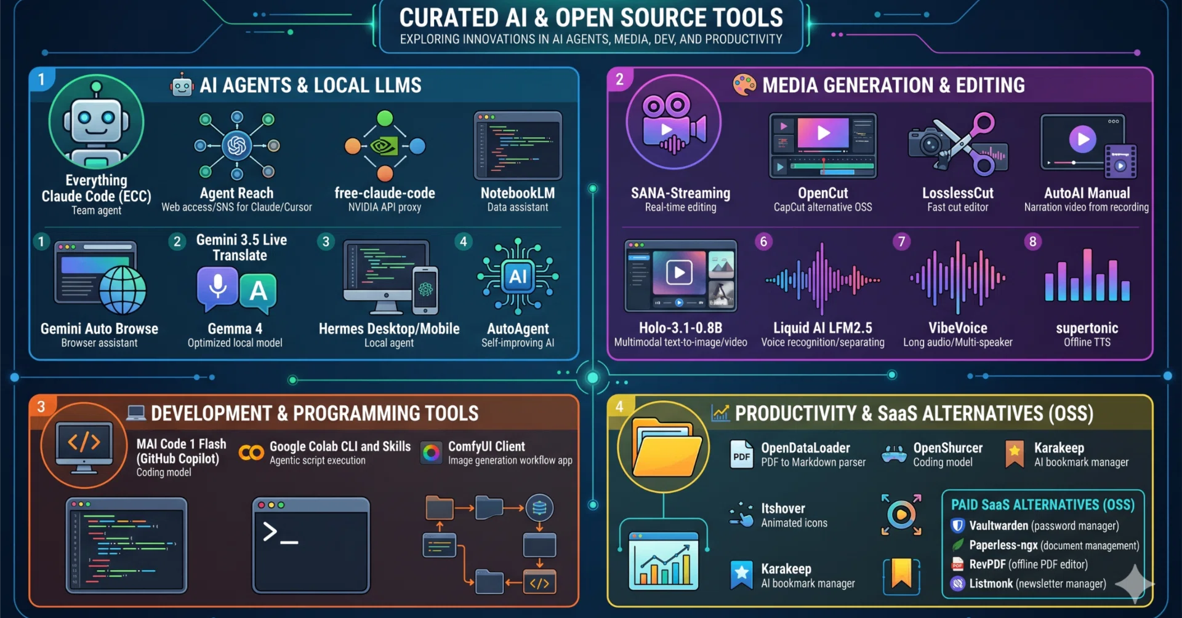This screenshot has height=618, width=1182.
Task: Select the Liquid AI LFM2.5 waveform icon
Action: click(x=822, y=279)
